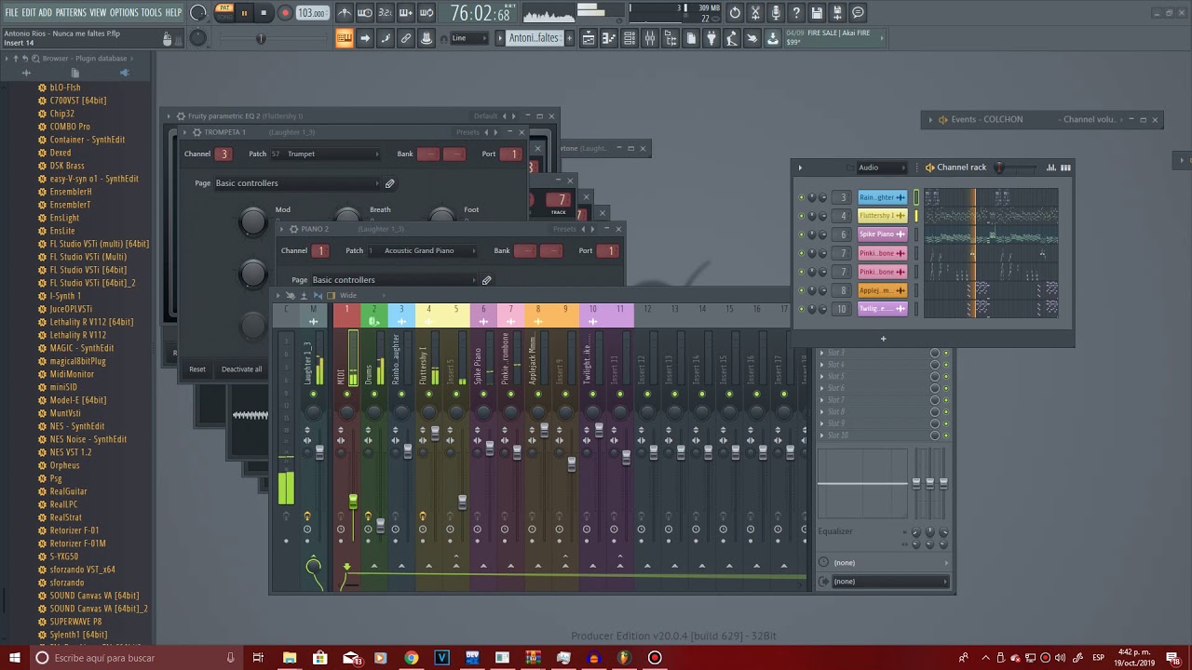Open Basic controllers page dropdown in TROMPETA 1
Viewport: 1192px width, 670px height.
tap(297, 183)
